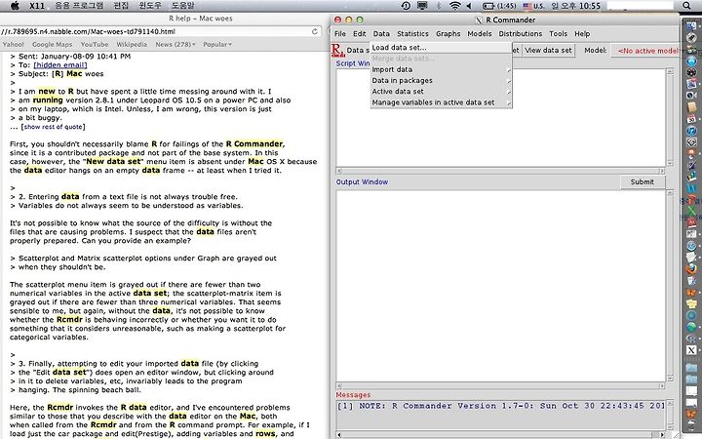Click the Script Window vertical scrollbar
The height and width of the screenshot is (439, 702).
(x=670, y=117)
